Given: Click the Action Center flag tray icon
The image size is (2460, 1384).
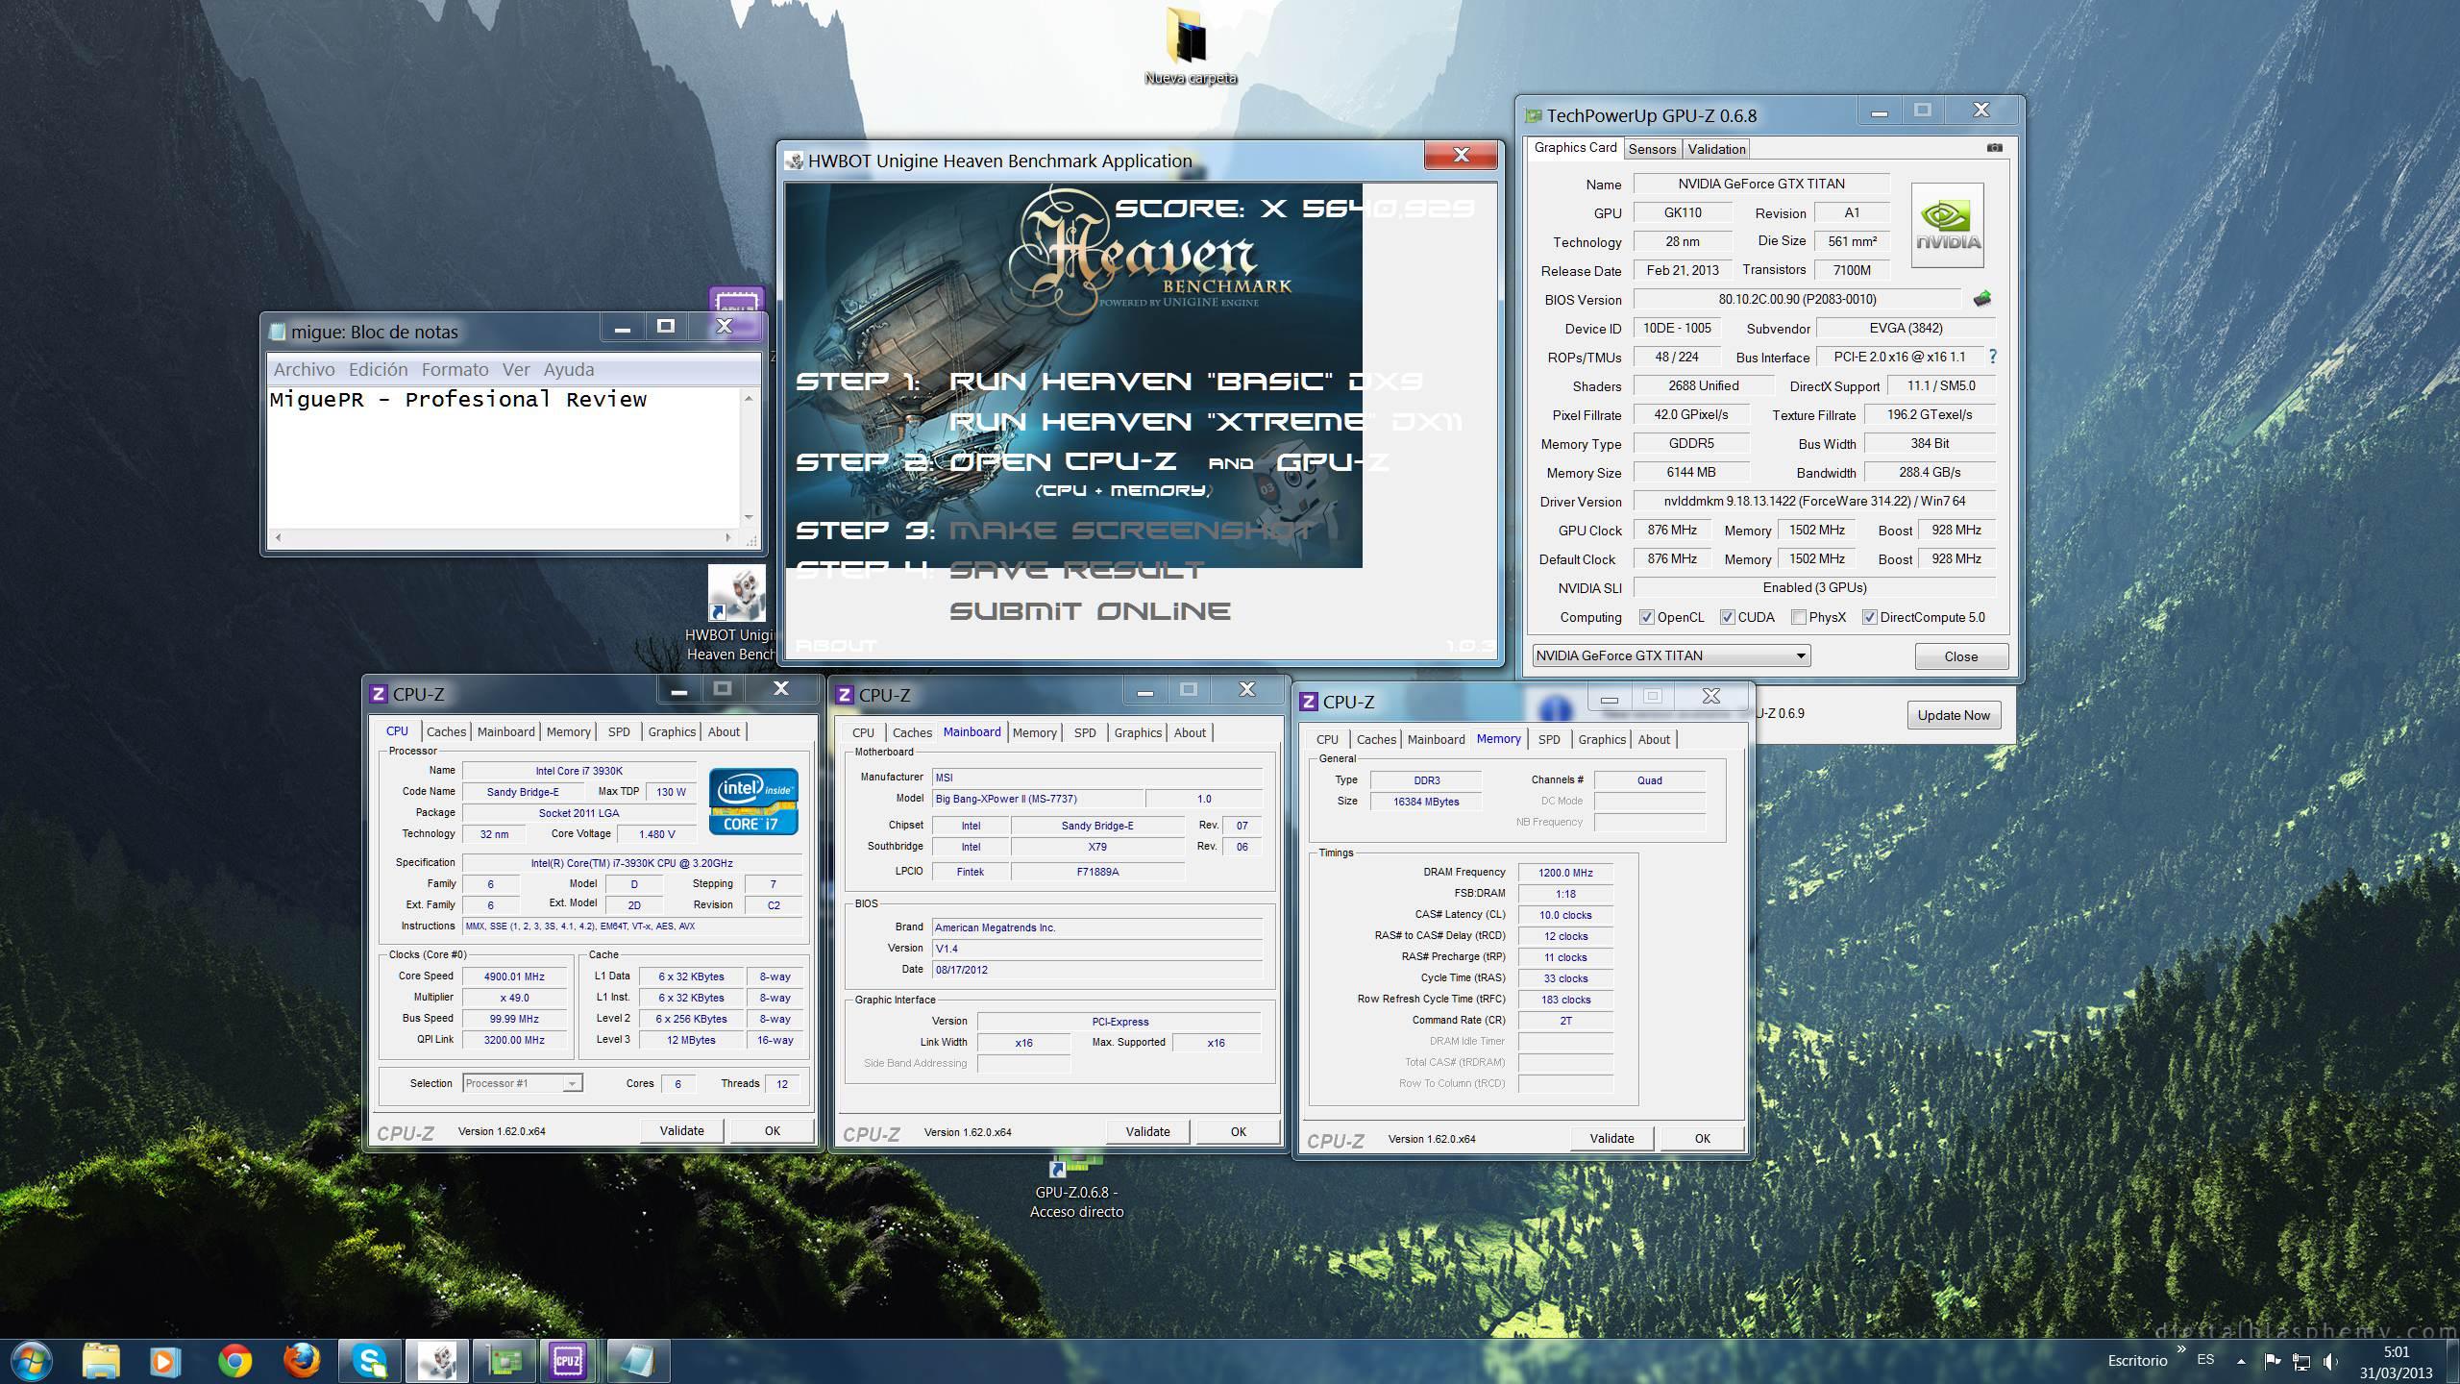Looking at the screenshot, I should pos(2273,1360).
